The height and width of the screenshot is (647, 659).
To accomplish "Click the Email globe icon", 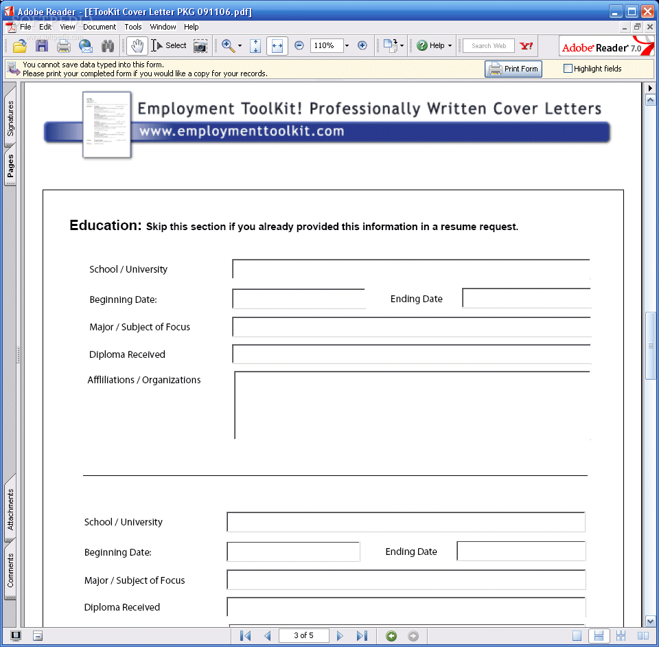I will 86,46.
